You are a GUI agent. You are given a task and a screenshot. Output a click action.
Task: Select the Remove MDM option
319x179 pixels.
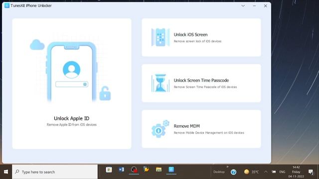pos(201,129)
